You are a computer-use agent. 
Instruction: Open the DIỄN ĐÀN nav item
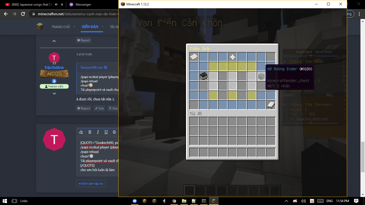(x=90, y=27)
